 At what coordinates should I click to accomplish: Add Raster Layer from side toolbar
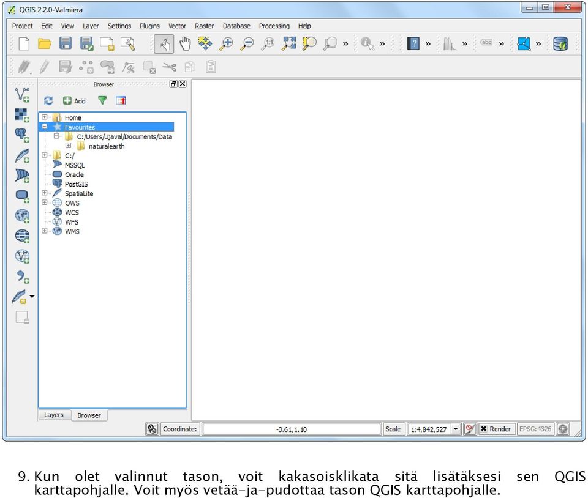point(22,115)
